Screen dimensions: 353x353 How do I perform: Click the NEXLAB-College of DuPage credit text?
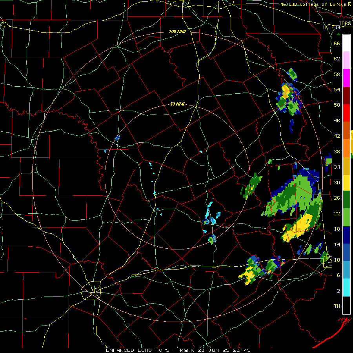click(x=313, y=4)
